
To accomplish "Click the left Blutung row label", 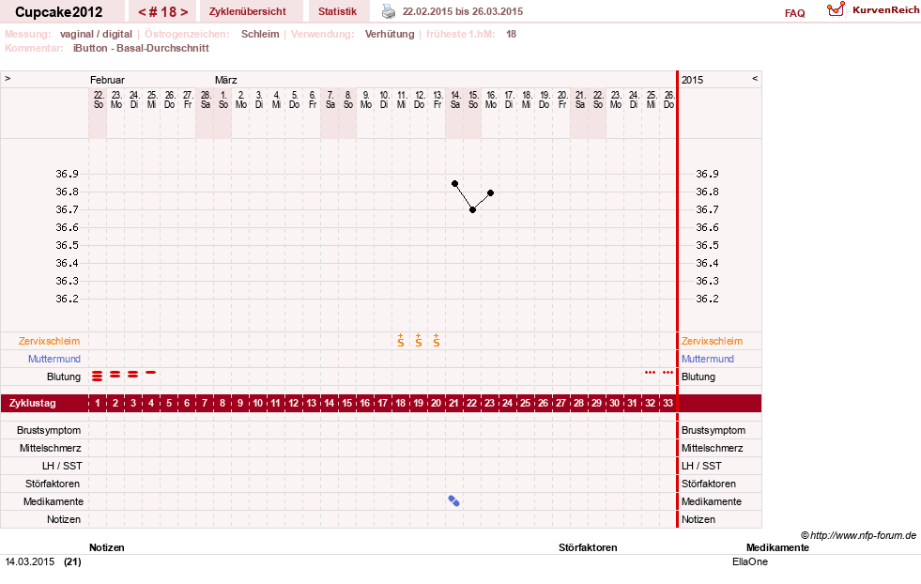I will (64, 377).
